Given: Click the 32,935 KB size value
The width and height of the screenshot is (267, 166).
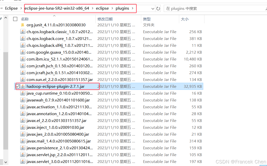Looking at the screenshot, I should point(193,87).
